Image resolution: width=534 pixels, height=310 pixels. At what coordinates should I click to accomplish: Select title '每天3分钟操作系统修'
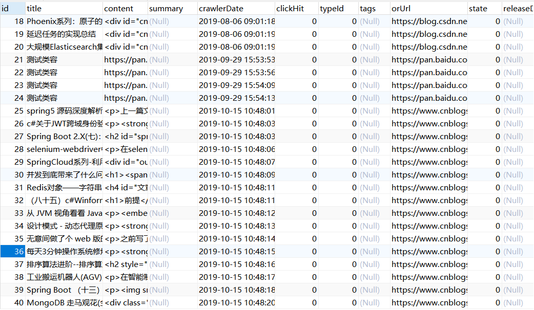coord(64,252)
